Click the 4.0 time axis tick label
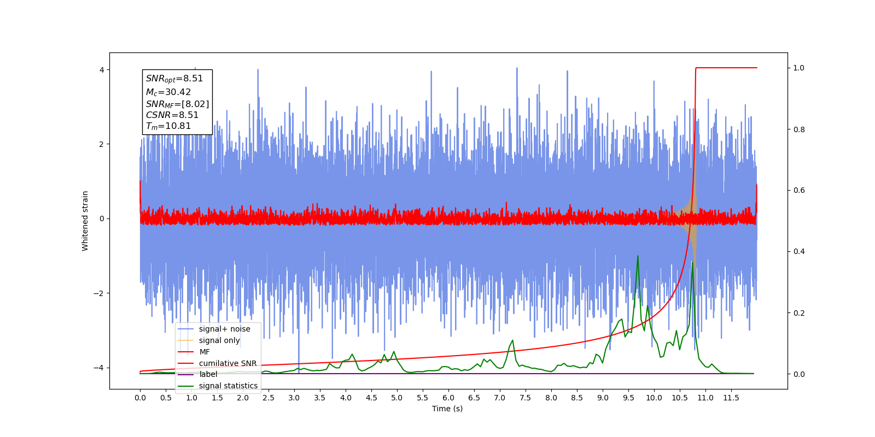The width and height of the screenshot is (875, 437). click(x=346, y=398)
